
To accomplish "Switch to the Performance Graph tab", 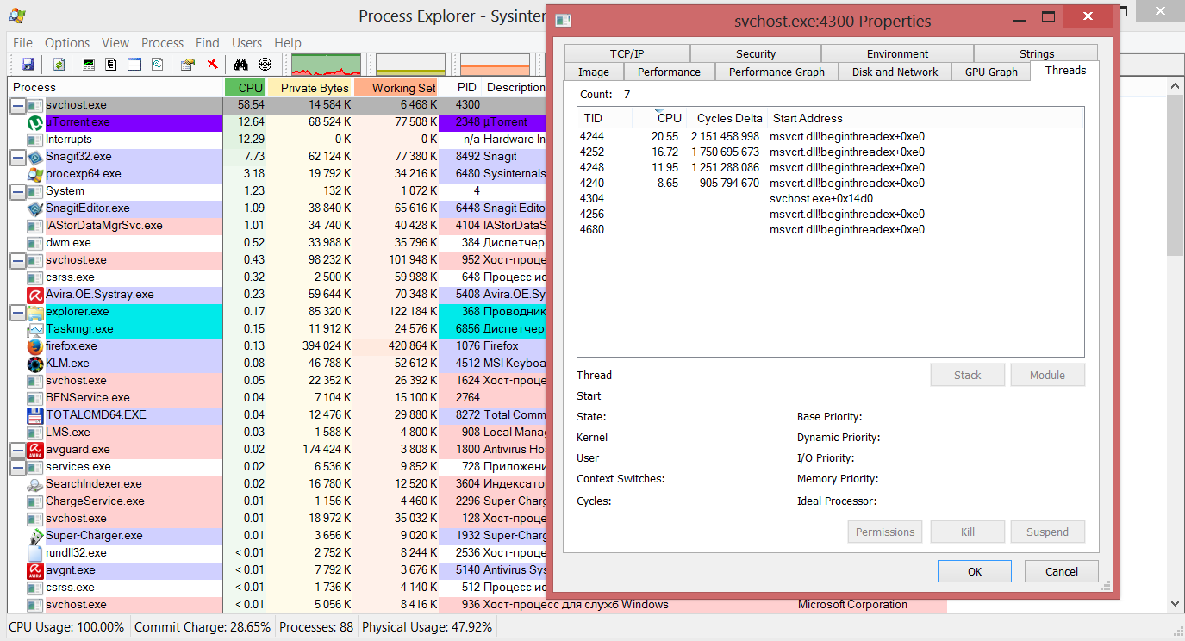I will [x=776, y=72].
